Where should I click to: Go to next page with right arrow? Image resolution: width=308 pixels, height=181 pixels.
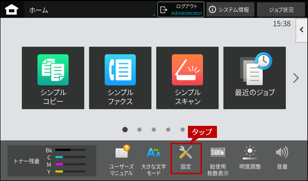(296, 78)
